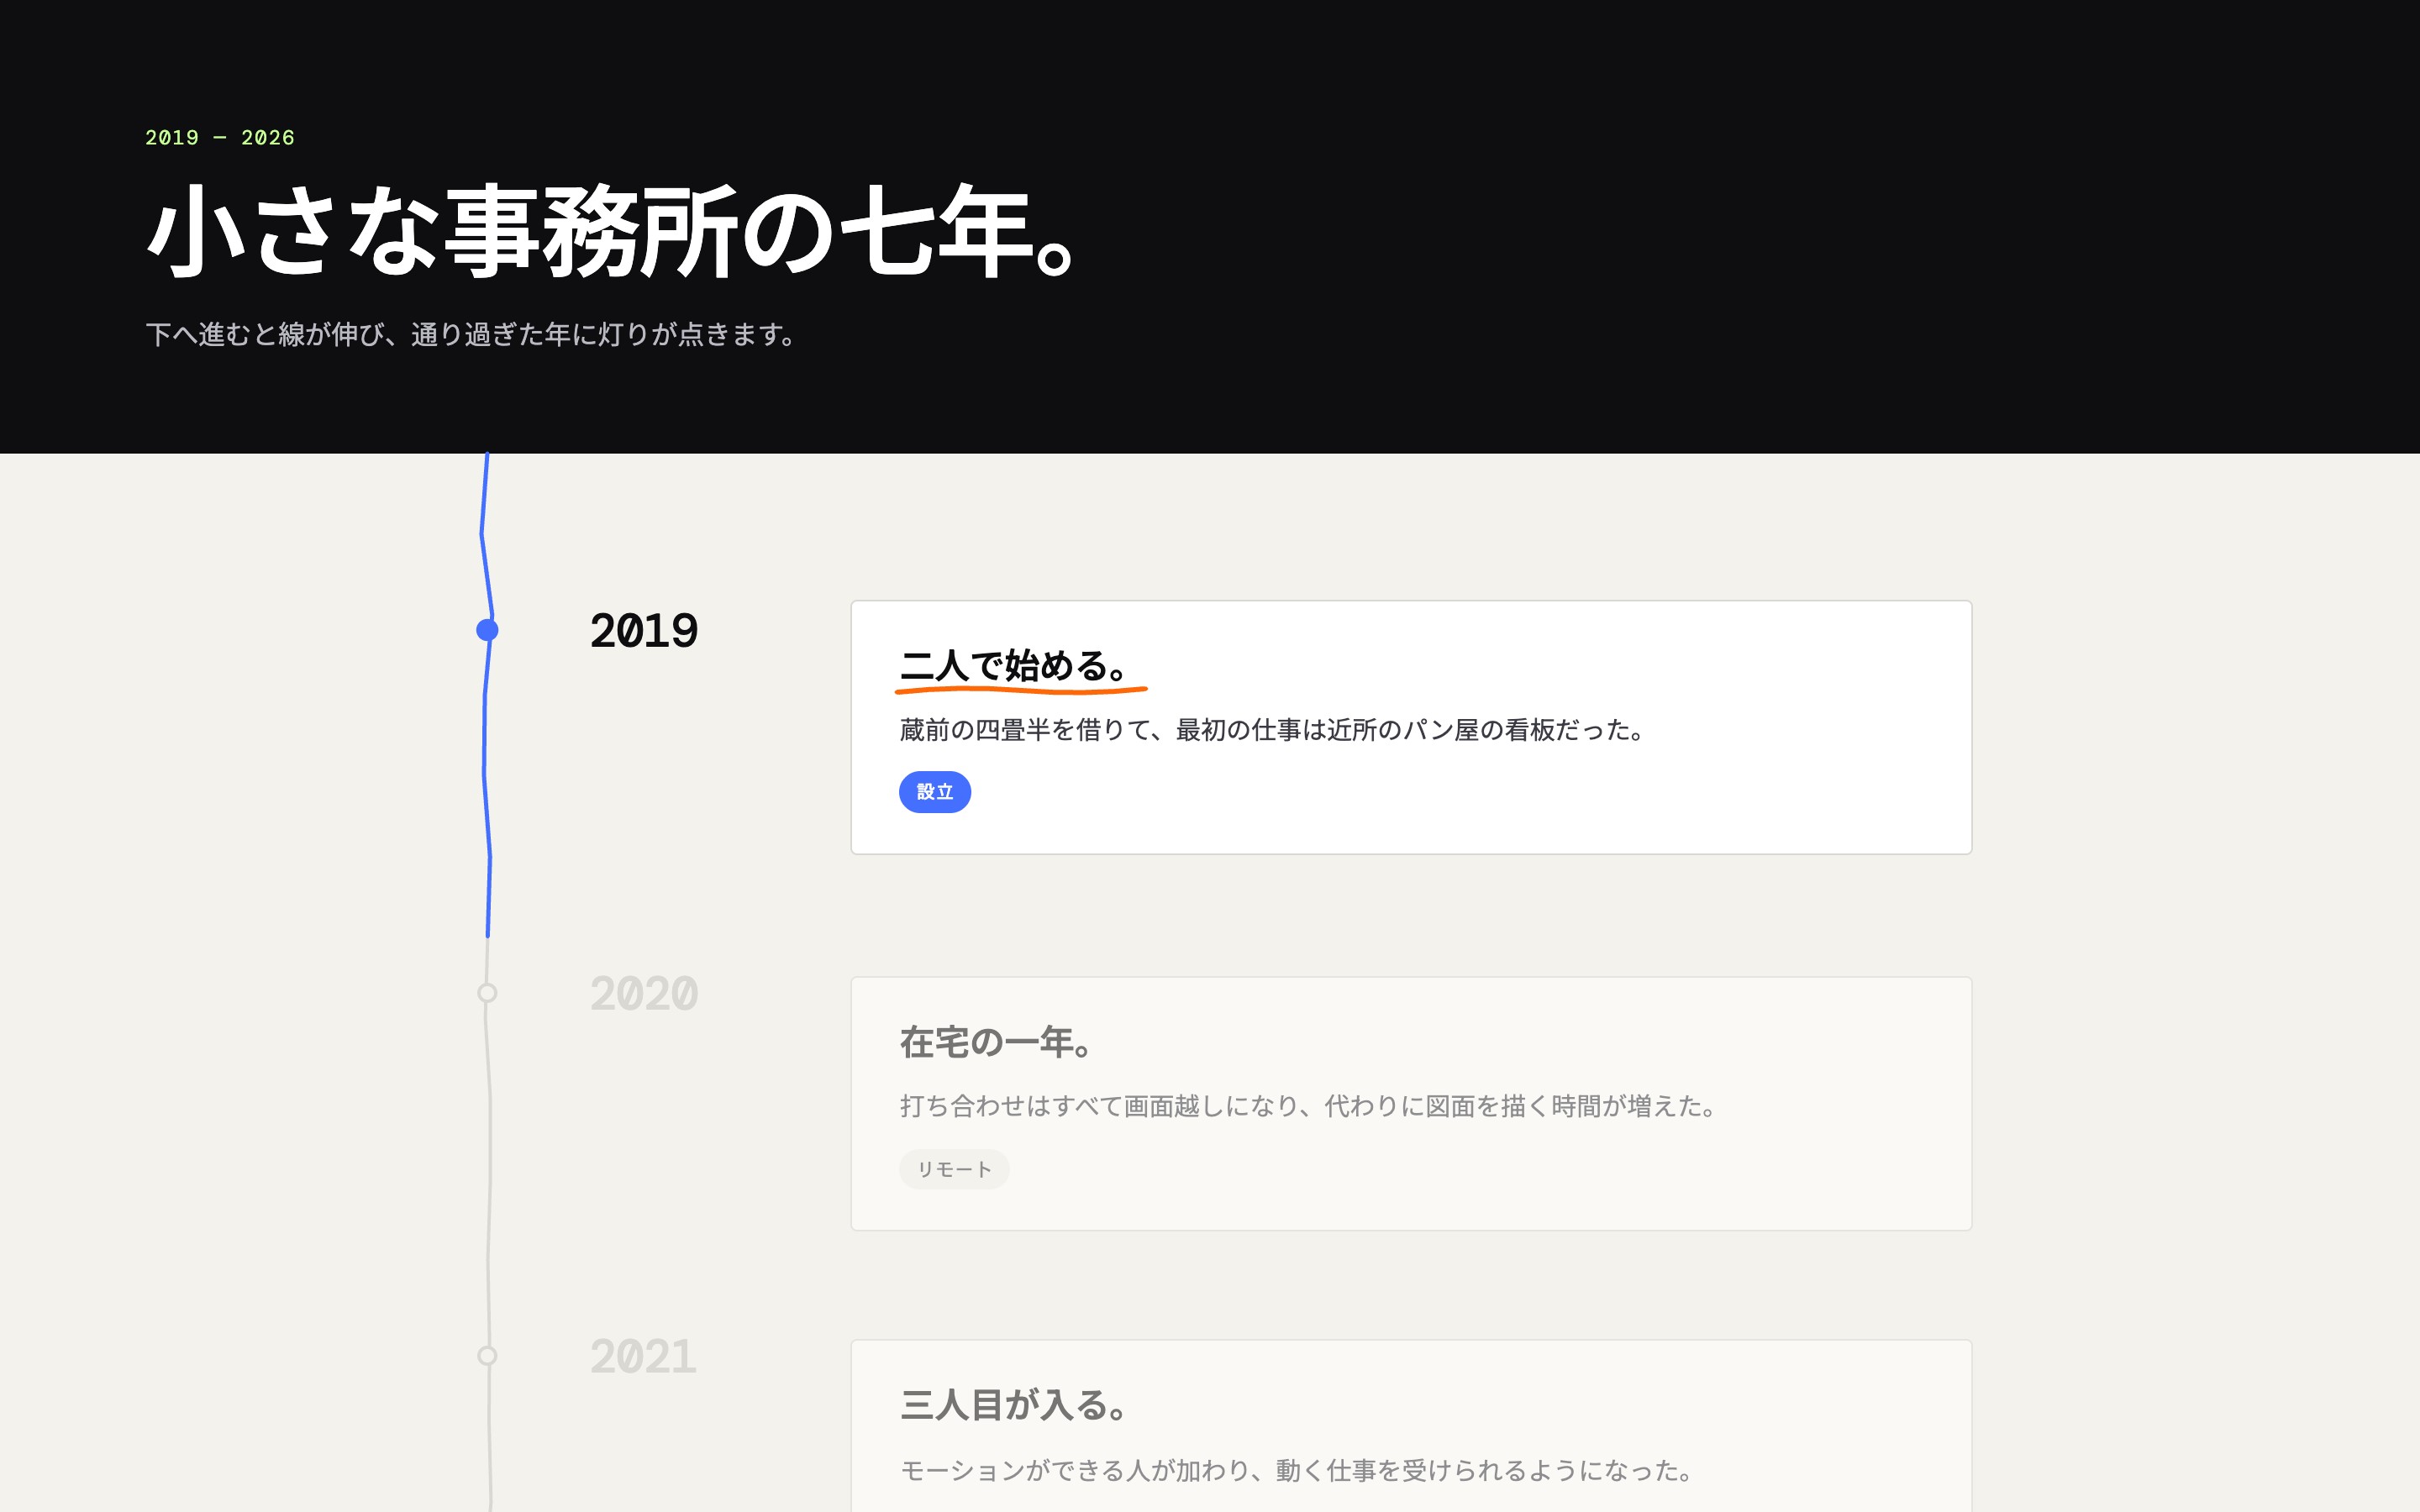Viewport: 2420px width, 1512px height.
Task: Click the subtitle 下へ進むと線が伸び text
Action: 471,334
